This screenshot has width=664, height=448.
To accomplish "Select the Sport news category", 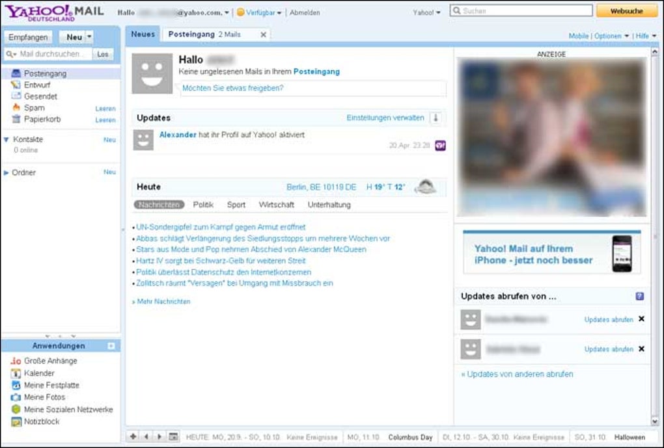I will point(236,205).
